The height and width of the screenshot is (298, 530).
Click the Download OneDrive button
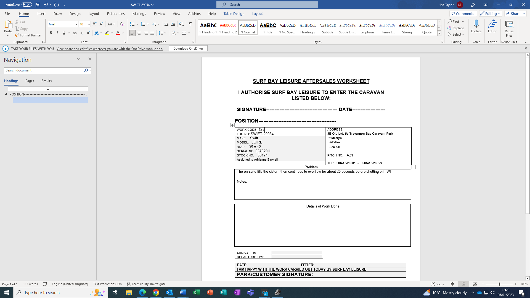point(188,49)
